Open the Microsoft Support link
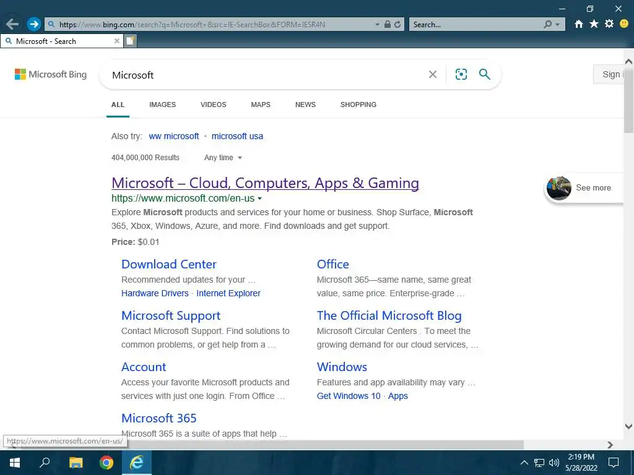The image size is (634, 475). click(171, 315)
